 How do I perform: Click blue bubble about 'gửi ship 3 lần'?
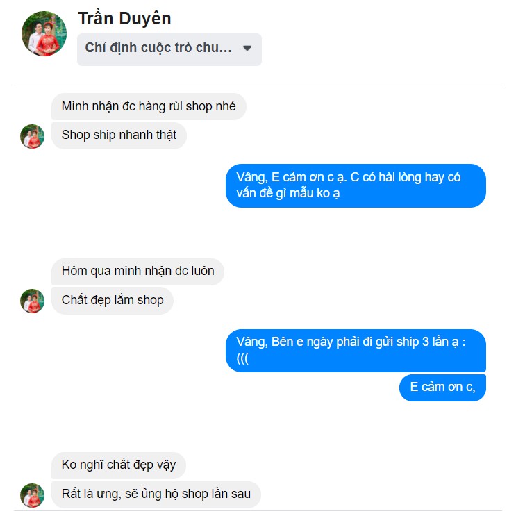coord(356,351)
